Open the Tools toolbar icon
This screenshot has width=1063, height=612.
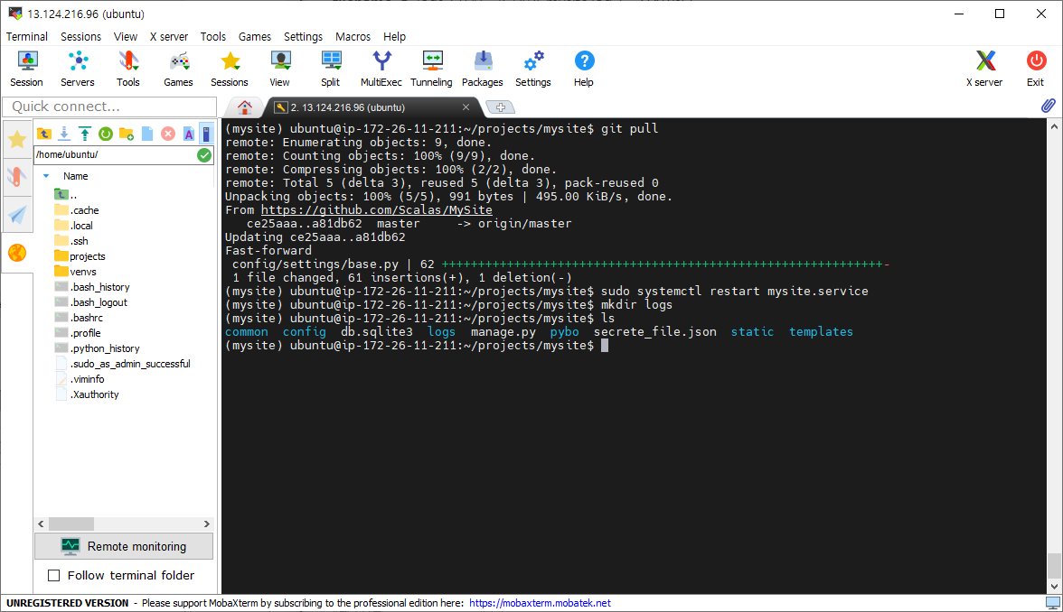click(x=127, y=69)
